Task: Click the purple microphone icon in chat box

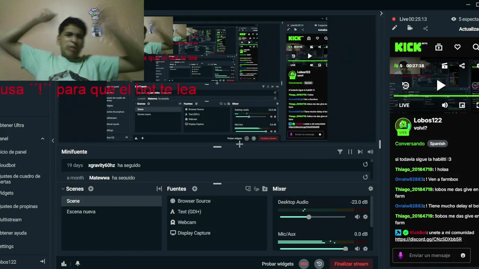Action: (400, 256)
